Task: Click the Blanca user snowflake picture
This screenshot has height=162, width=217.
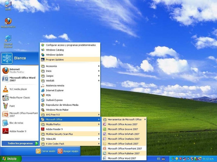Action: tap(7, 58)
